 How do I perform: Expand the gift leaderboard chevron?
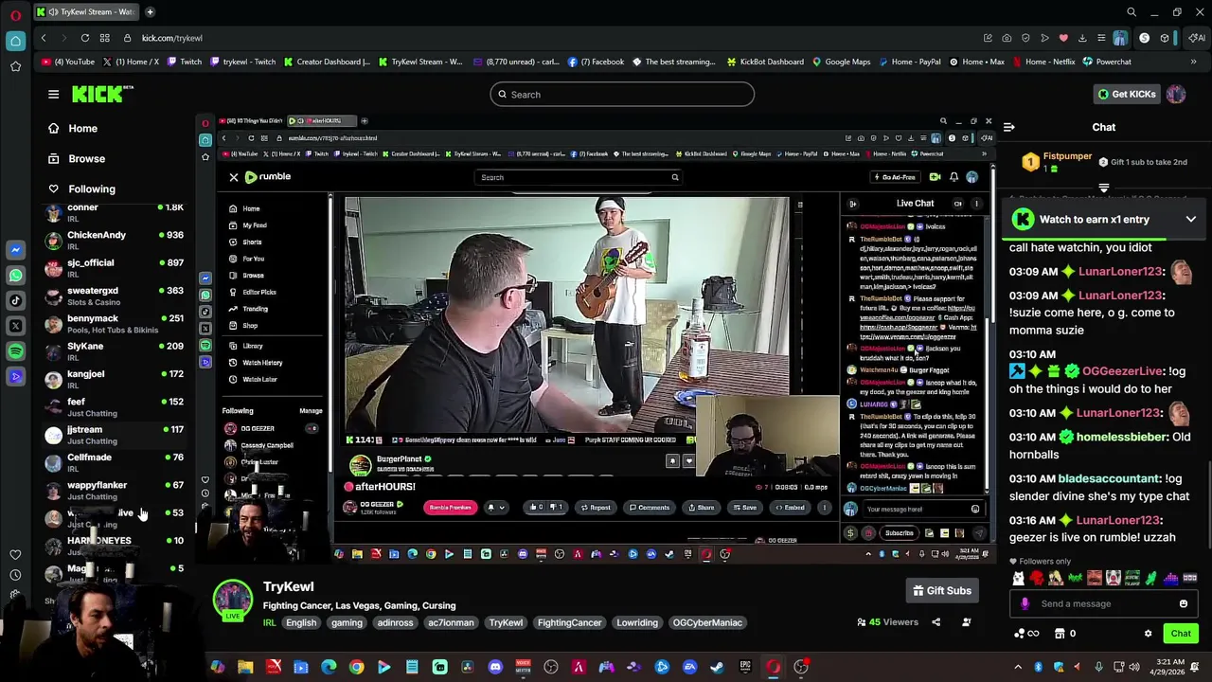(x=1103, y=188)
